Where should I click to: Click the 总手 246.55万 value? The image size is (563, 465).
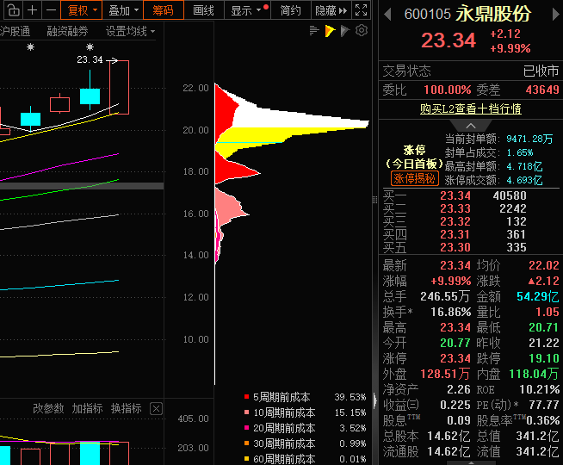click(x=445, y=296)
